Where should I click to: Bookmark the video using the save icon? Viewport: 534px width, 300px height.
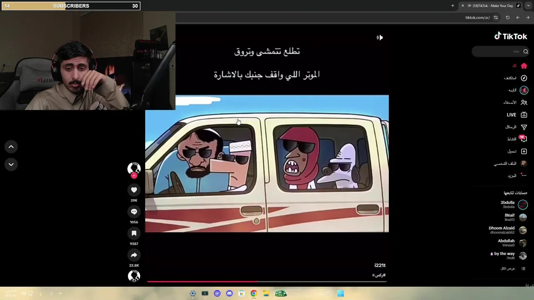[x=134, y=233]
